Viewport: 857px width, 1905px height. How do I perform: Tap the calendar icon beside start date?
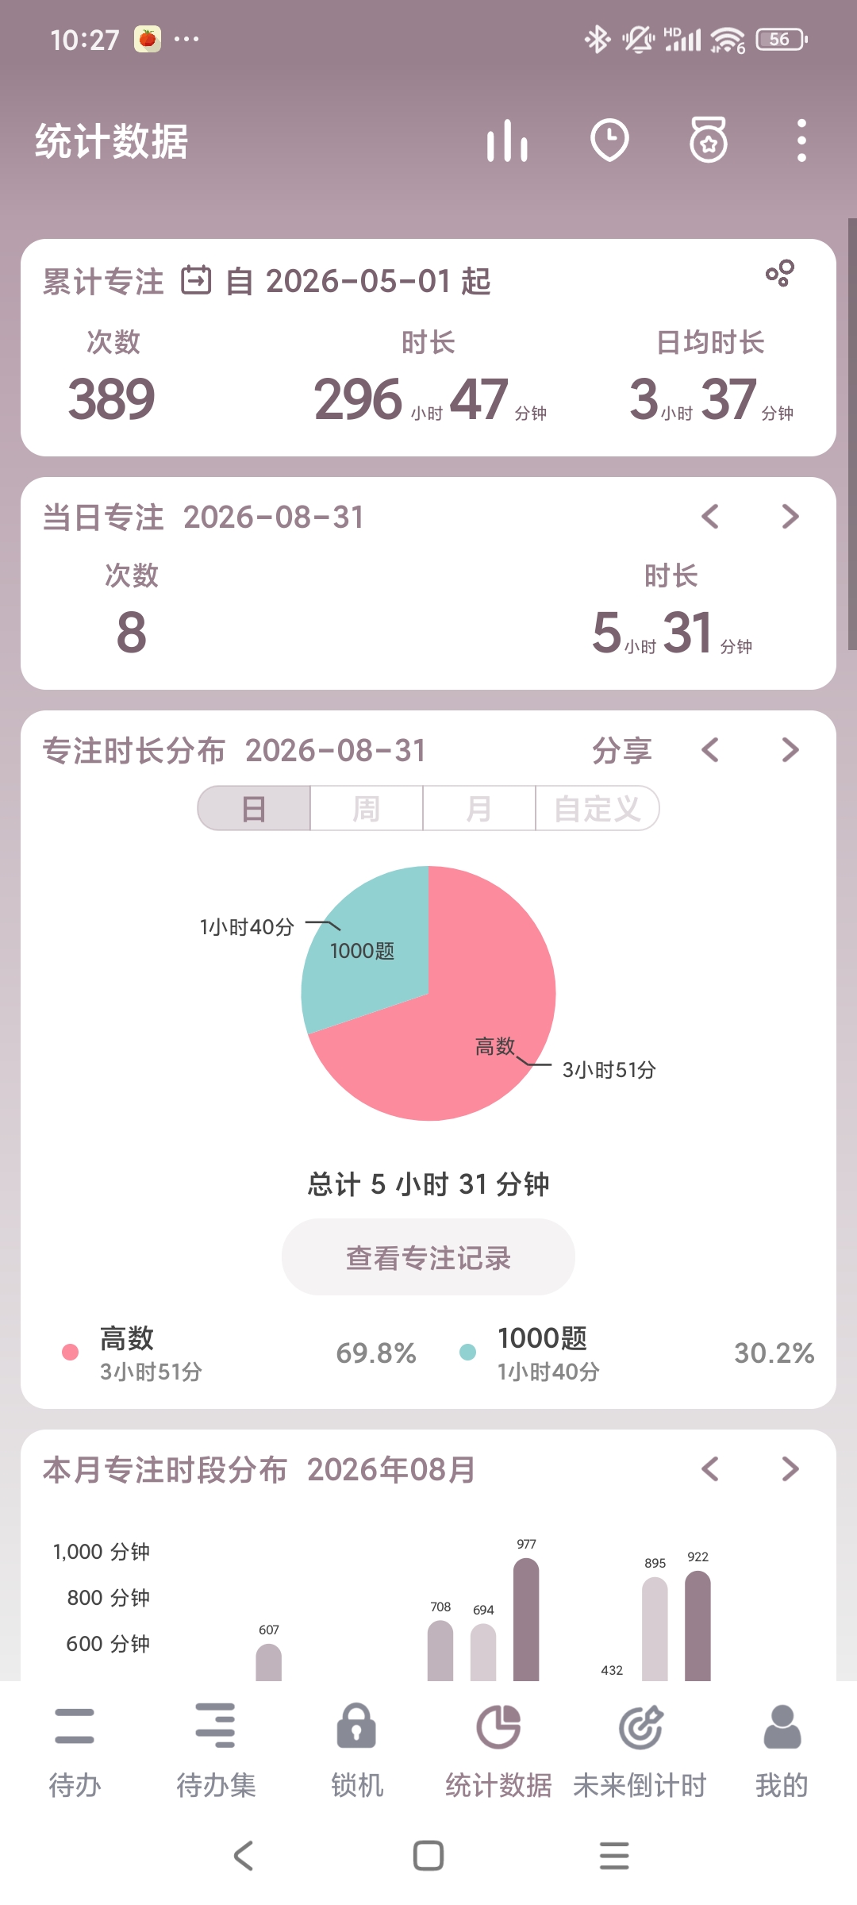click(x=196, y=281)
